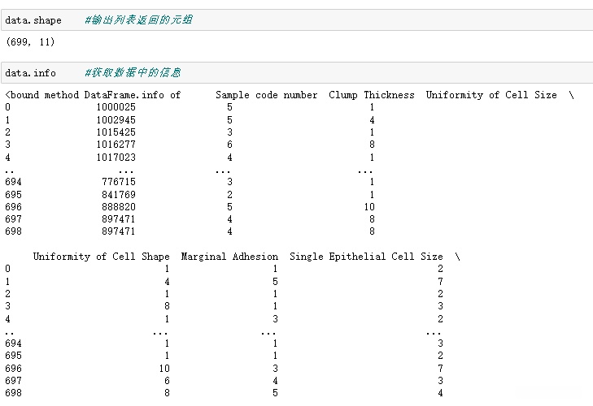
Task: Click the Clump Thickness column header
Action: [372, 95]
